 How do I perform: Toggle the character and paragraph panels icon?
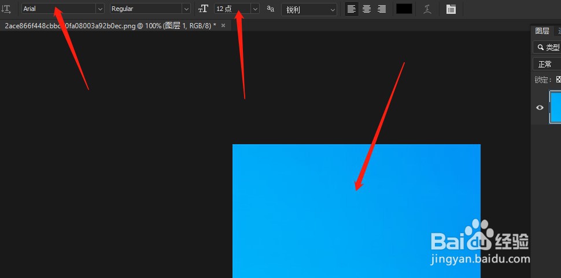pos(451,9)
